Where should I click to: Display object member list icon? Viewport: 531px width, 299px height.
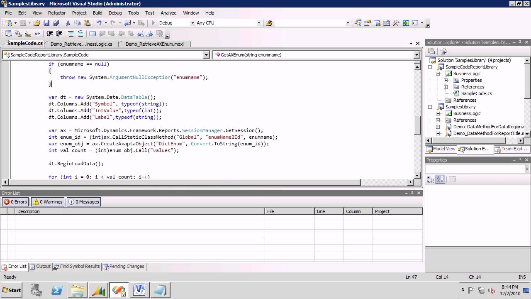tap(8, 34)
